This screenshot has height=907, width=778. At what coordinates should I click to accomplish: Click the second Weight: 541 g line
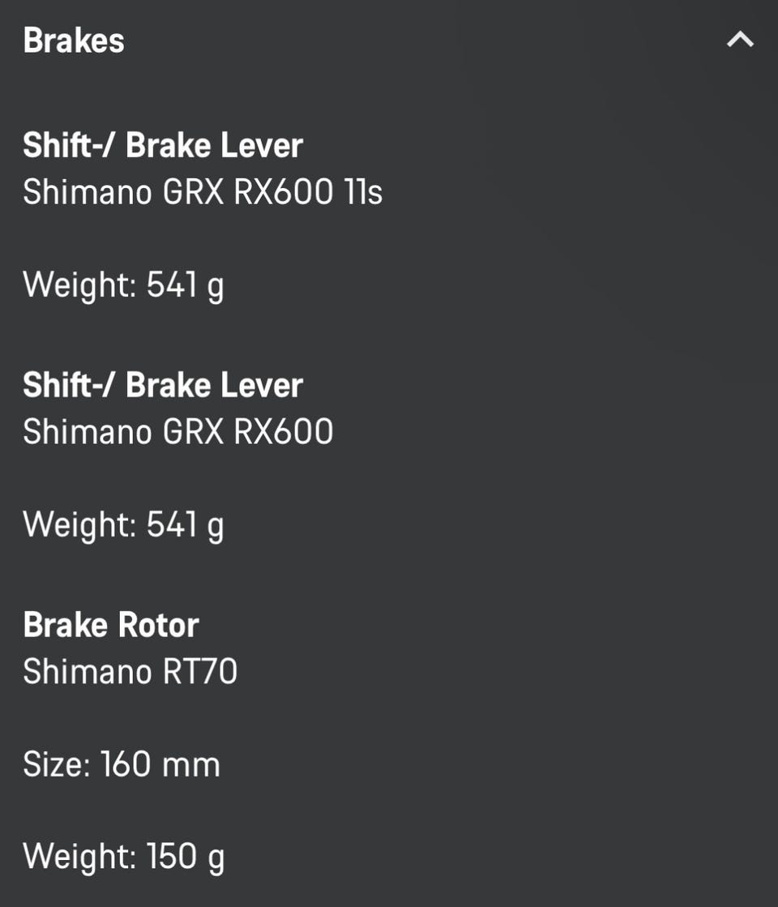123,525
